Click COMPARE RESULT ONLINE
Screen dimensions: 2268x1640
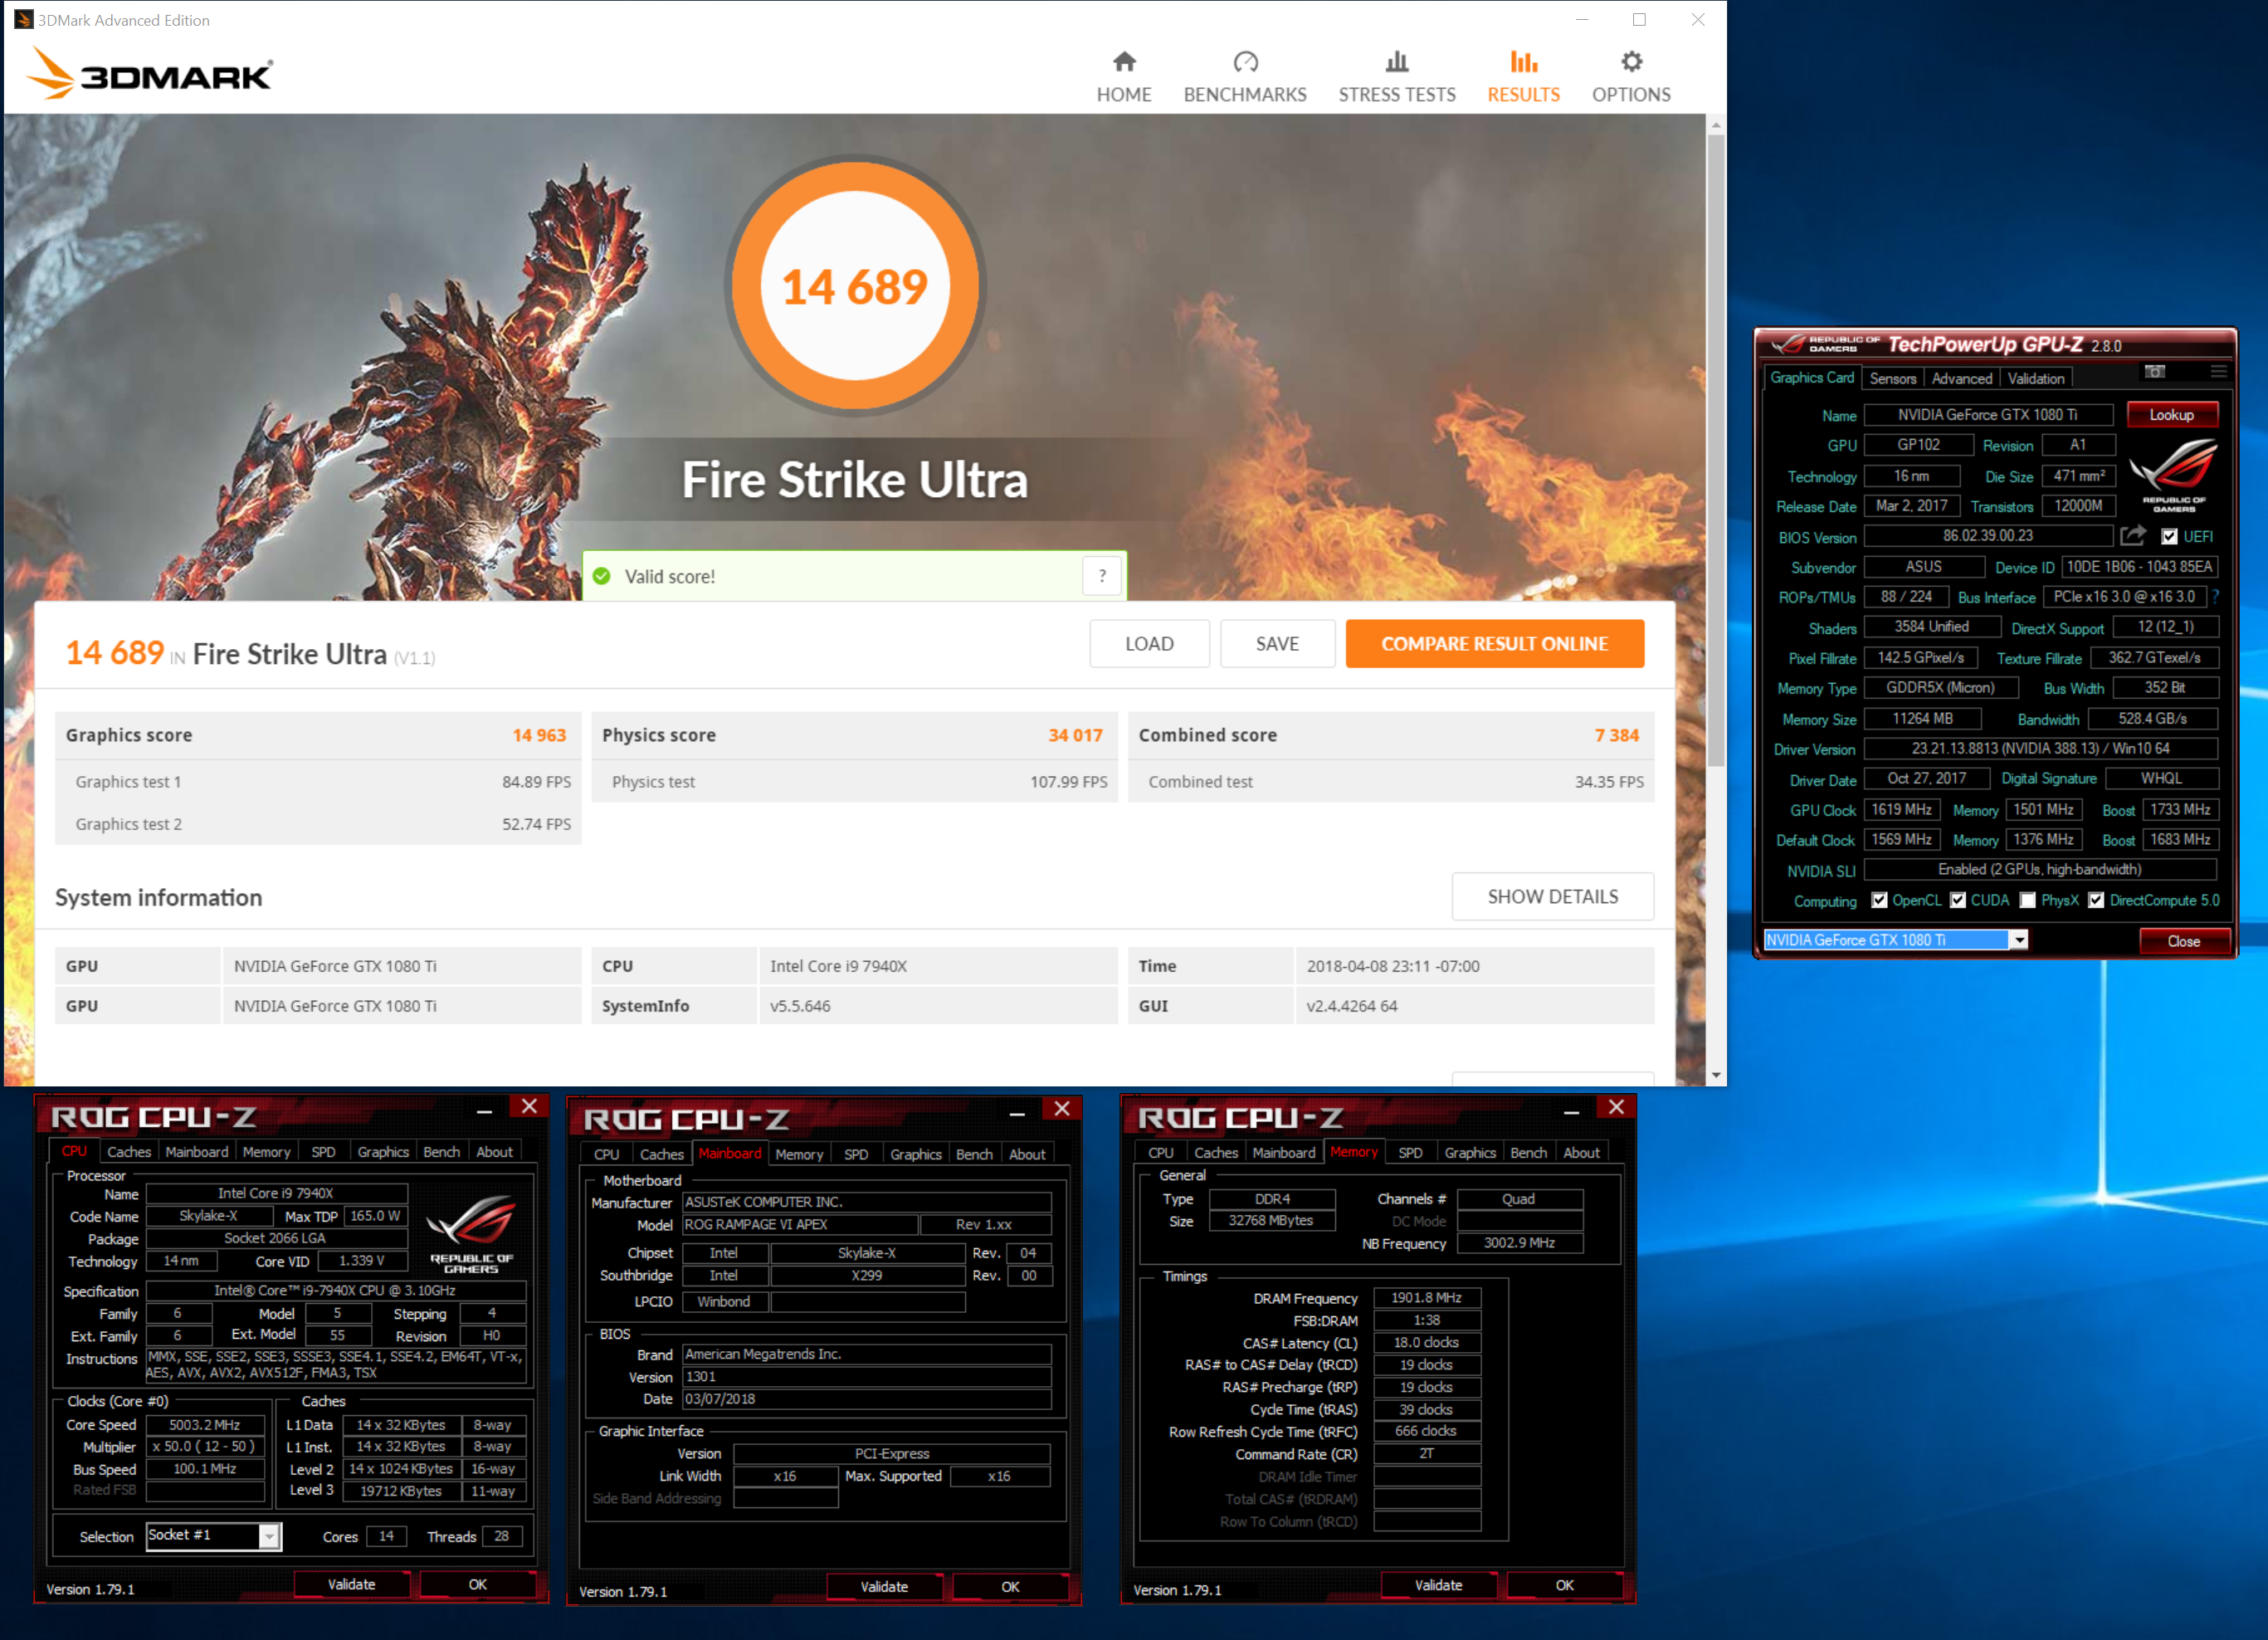pyautogui.click(x=1494, y=643)
